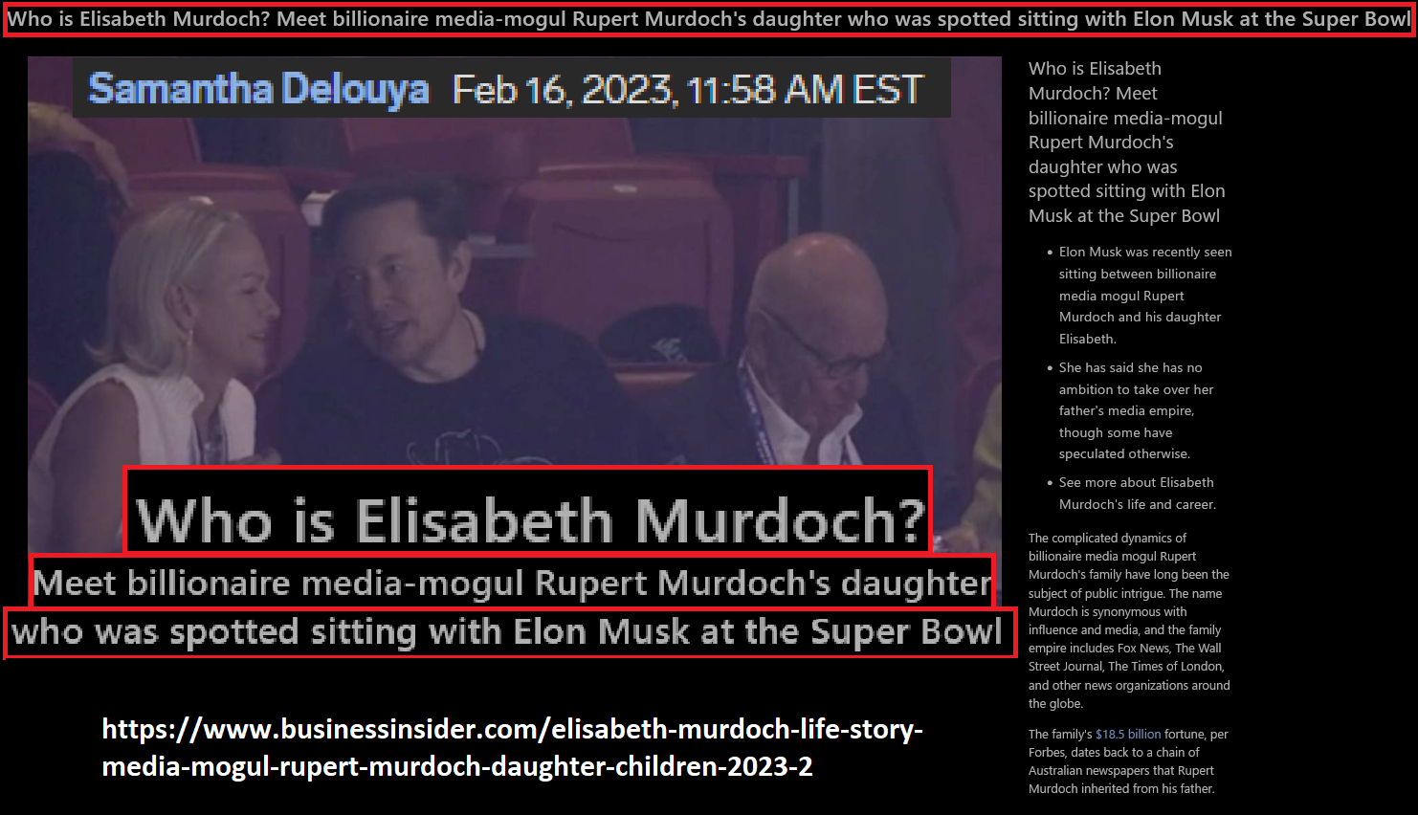Click the businessinsider.com article URL
Image resolution: width=1418 pixels, height=815 pixels.
point(512,747)
